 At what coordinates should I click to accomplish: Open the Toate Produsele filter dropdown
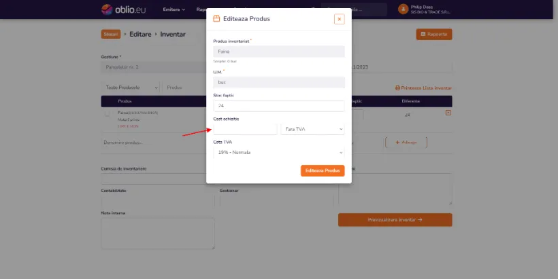point(131,88)
